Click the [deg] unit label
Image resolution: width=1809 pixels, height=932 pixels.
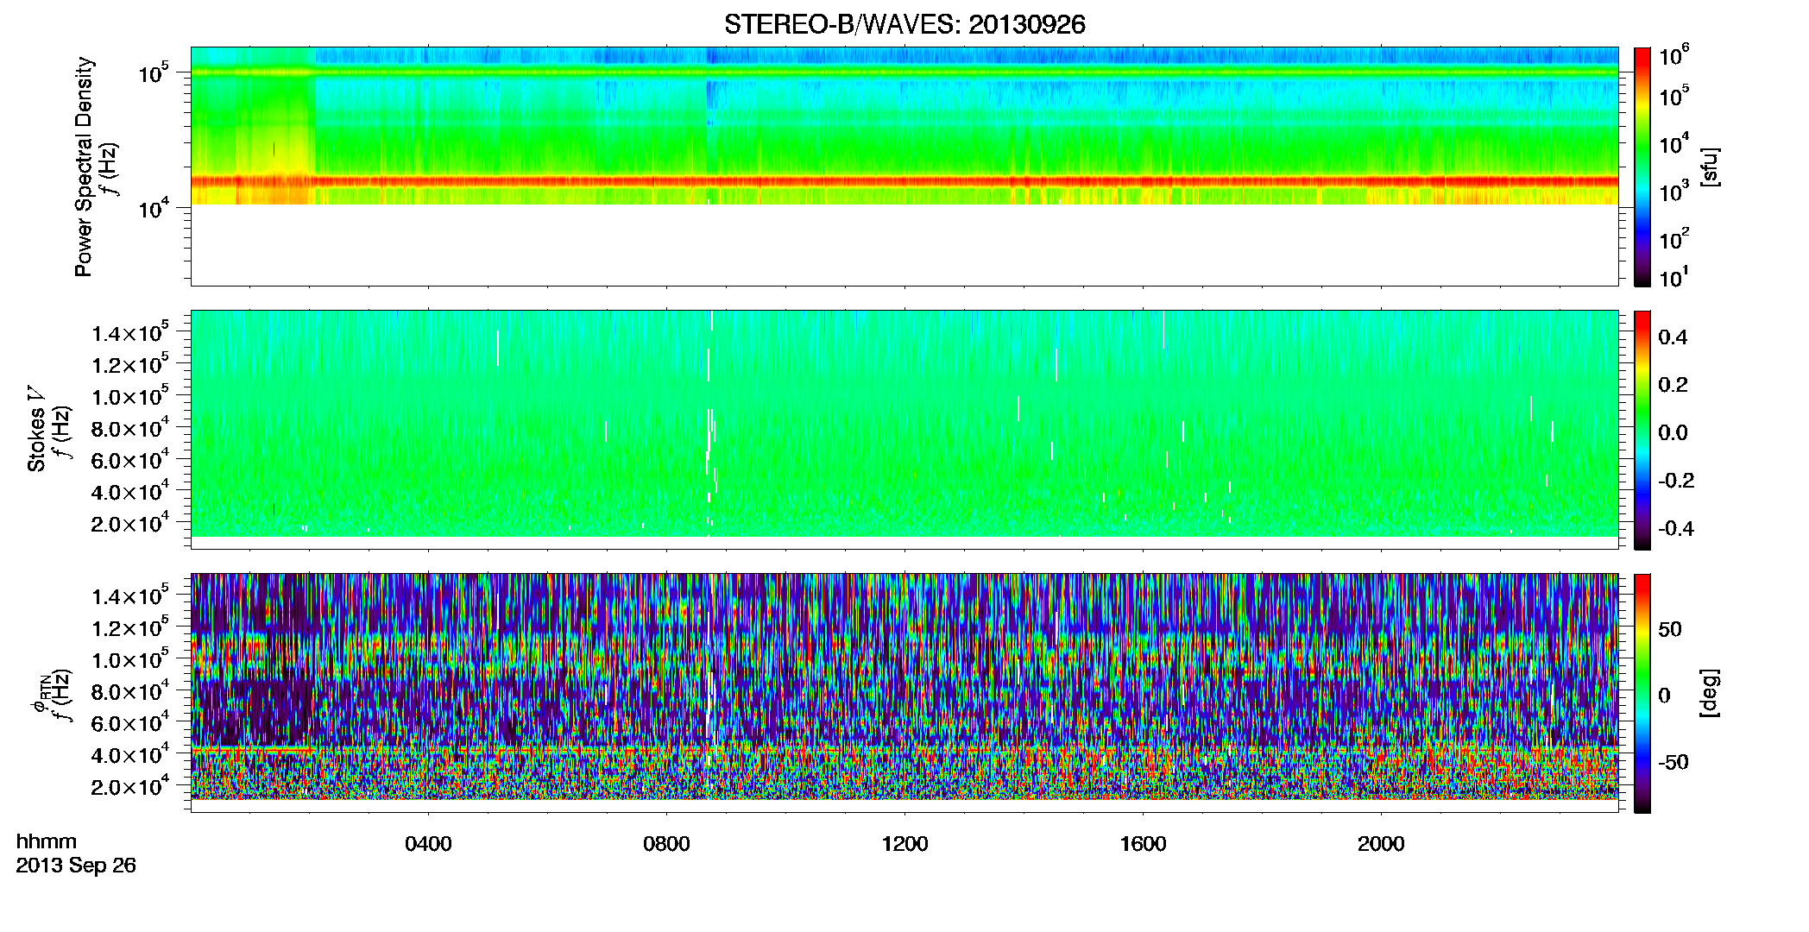point(1710,693)
